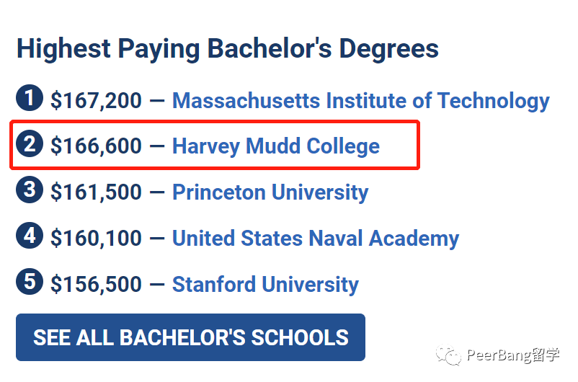Screen dimensions: 578x382
Task: Follow the Stanford University link
Action: tap(265, 284)
